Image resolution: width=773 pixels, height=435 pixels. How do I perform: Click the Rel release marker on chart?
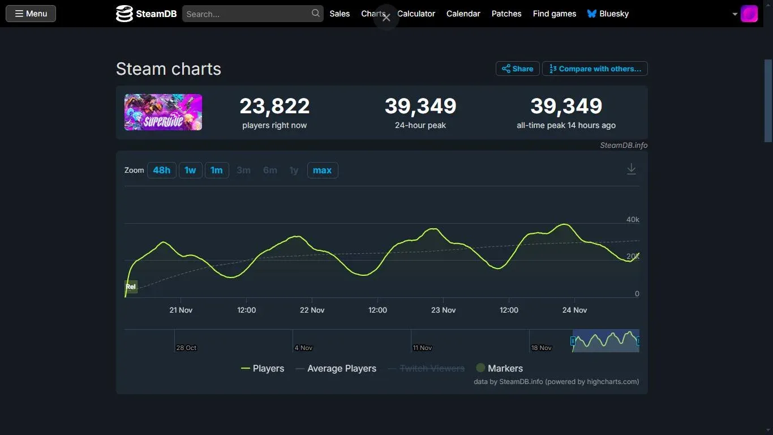pos(131,287)
